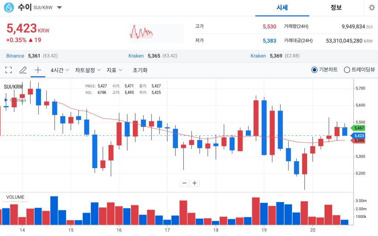Select the crosshair plus tool
Image resolution: width=378 pixels, height=236 pixels.
[38, 70]
